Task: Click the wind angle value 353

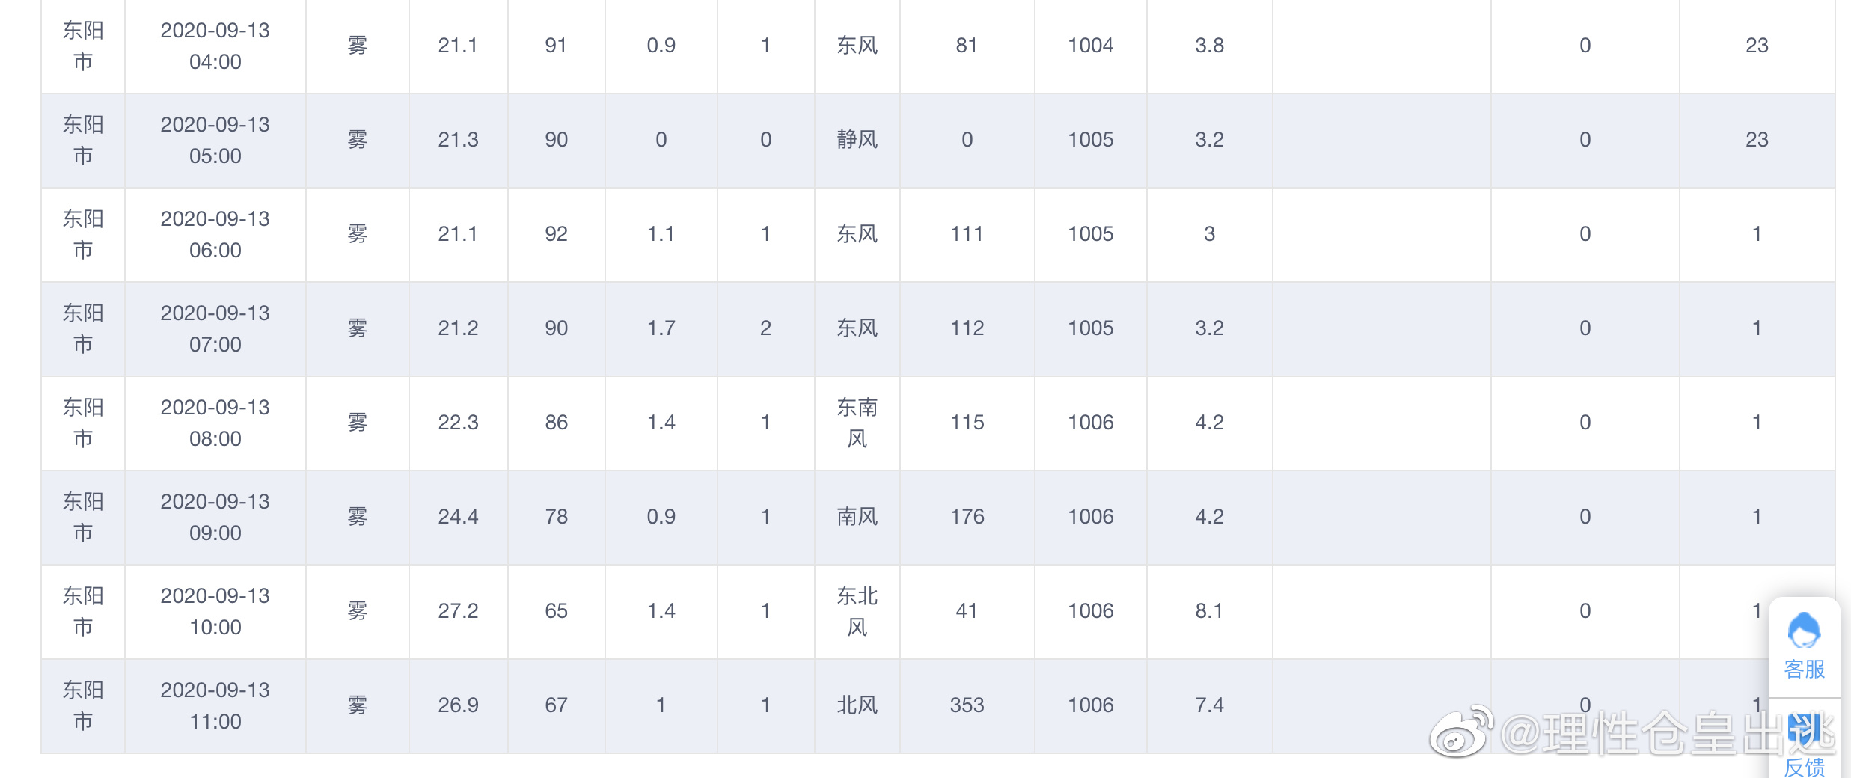Action: click(967, 705)
